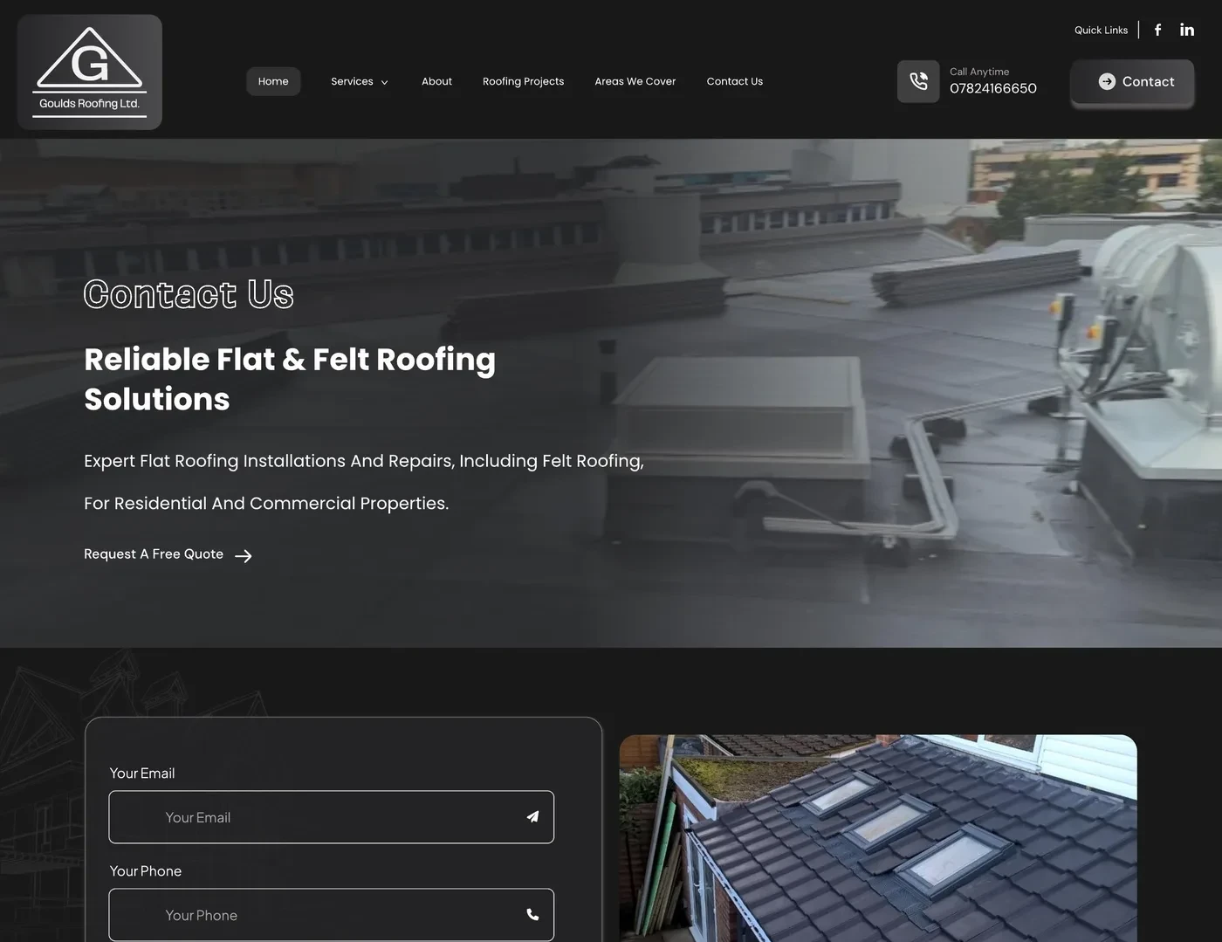Click the Goulds Roofing Ltd. logo
The height and width of the screenshot is (942, 1222).
coord(90,72)
